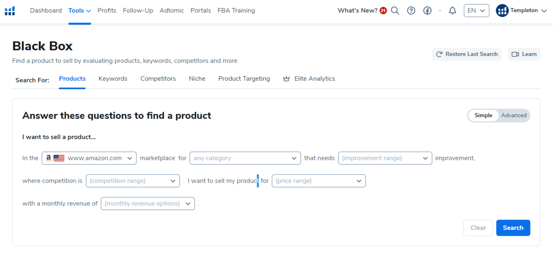Viewport: 553px width, 253px height.
Task: Open the EN language selector
Action: click(476, 11)
